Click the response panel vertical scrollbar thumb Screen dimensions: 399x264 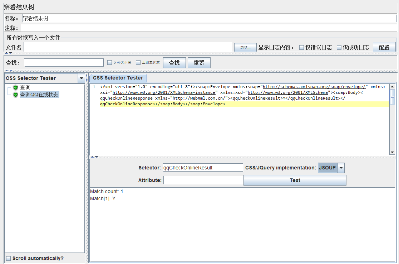click(392, 97)
